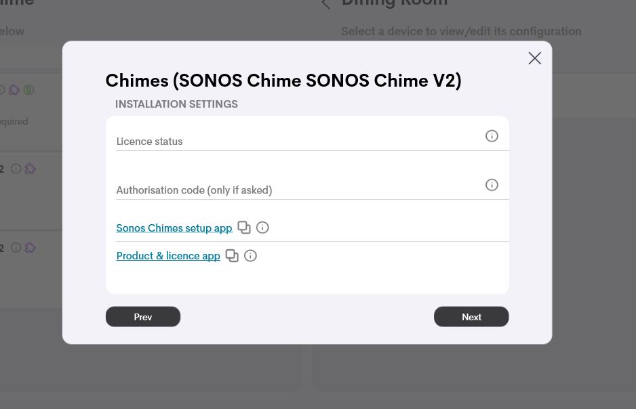This screenshot has height=409, width=636.
Task: Continue with the Next button
Action: [471, 317]
